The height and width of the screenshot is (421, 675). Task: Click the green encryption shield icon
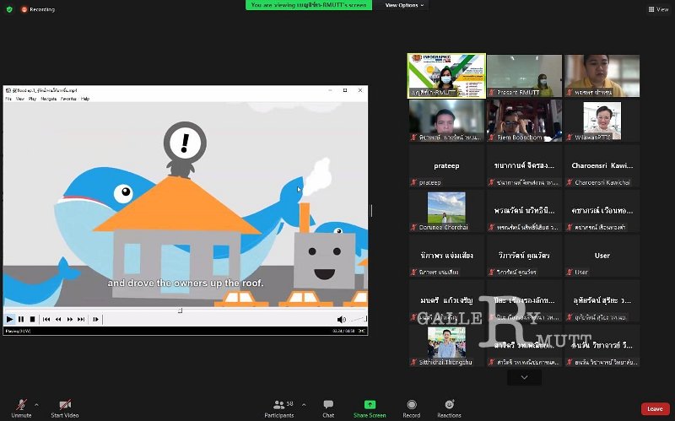pyautogui.click(x=9, y=9)
